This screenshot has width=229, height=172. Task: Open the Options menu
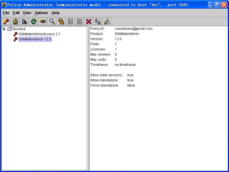[x=41, y=13]
